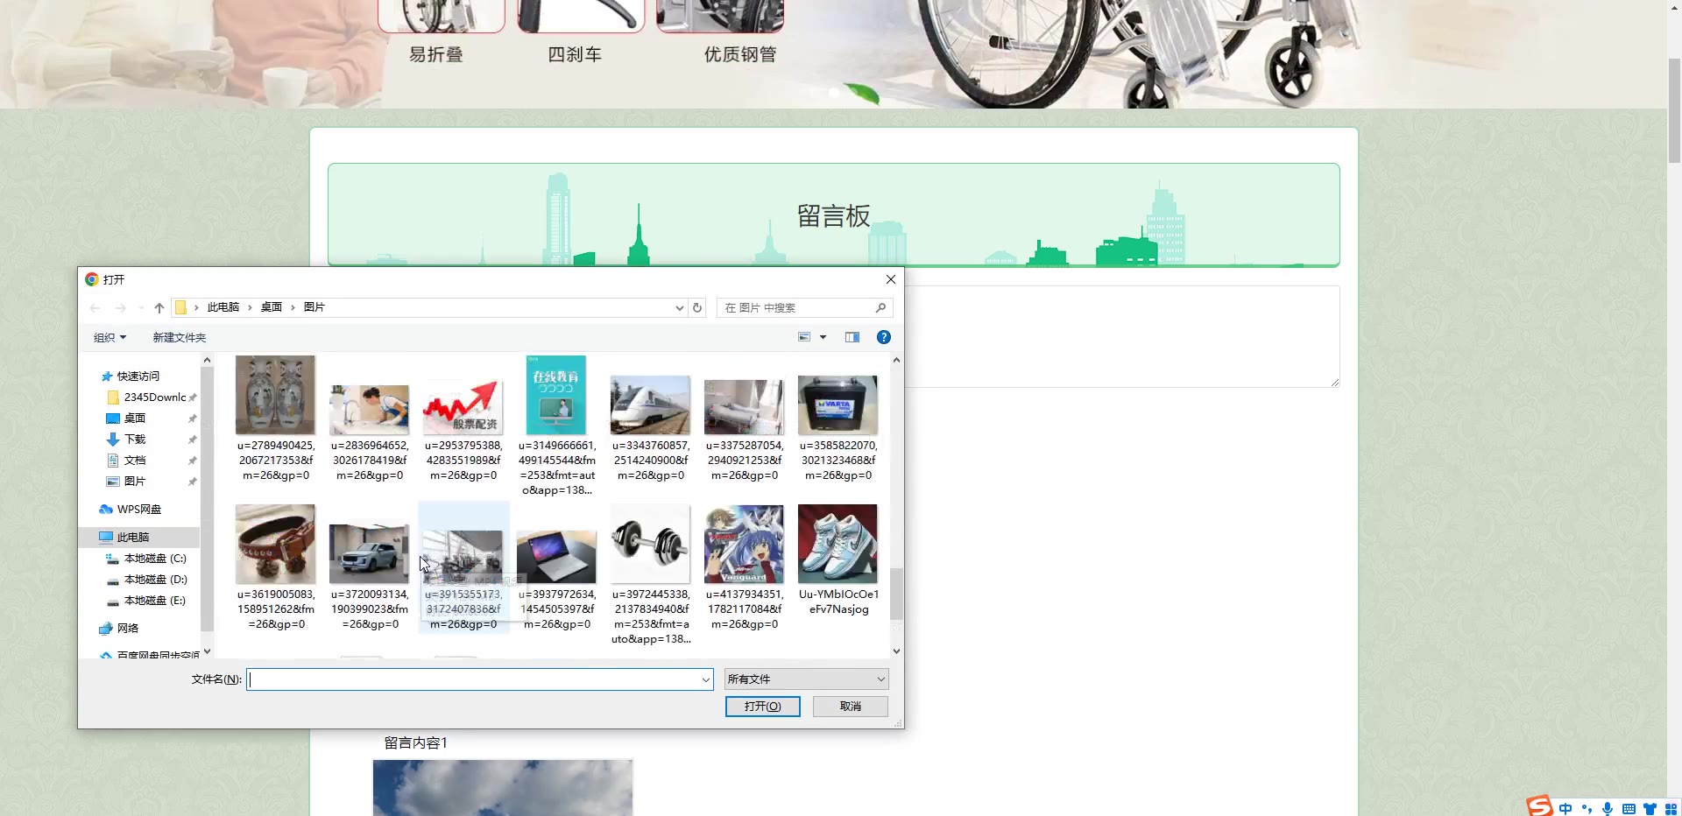Select 快速访问 in the sidebar
Image resolution: width=1682 pixels, height=816 pixels.
[x=138, y=376]
